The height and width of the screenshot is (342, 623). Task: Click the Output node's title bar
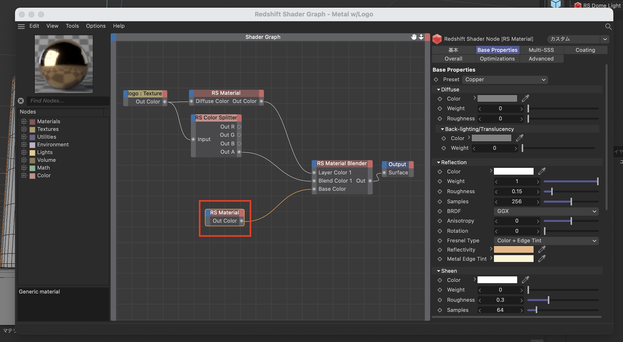pyautogui.click(x=397, y=164)
